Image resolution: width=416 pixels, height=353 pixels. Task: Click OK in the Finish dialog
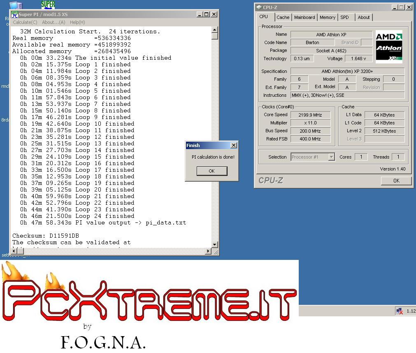pyautogui.click(x=212, y=171)
